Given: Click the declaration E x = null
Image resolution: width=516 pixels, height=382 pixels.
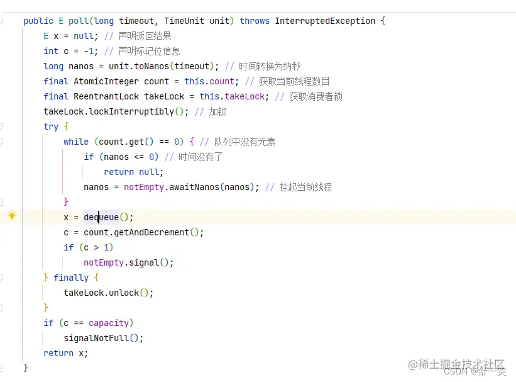Looking at the screenshot, I should [71, 37].
